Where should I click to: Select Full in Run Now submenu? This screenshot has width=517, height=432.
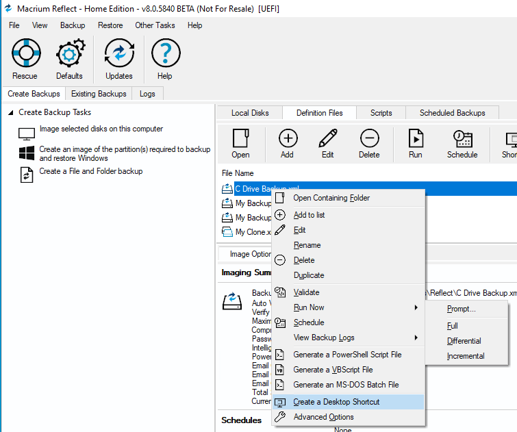[466, 326]
